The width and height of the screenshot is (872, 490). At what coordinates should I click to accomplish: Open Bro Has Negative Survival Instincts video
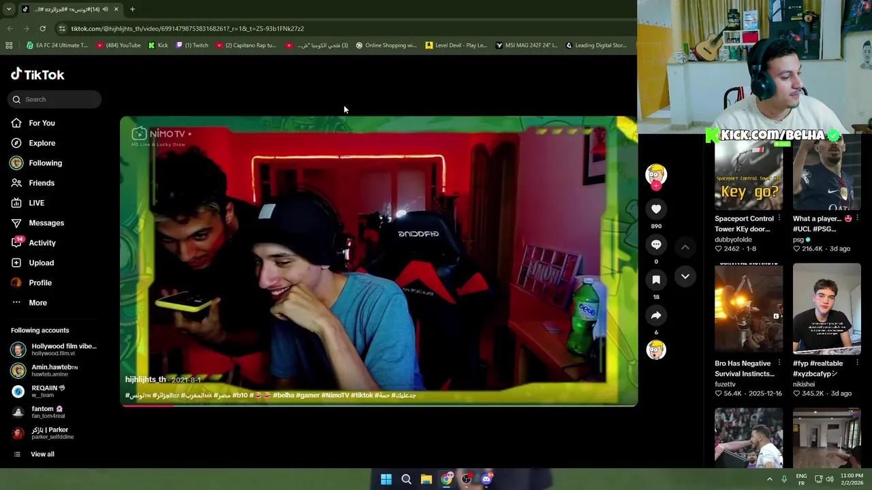[x=749, y=309]
